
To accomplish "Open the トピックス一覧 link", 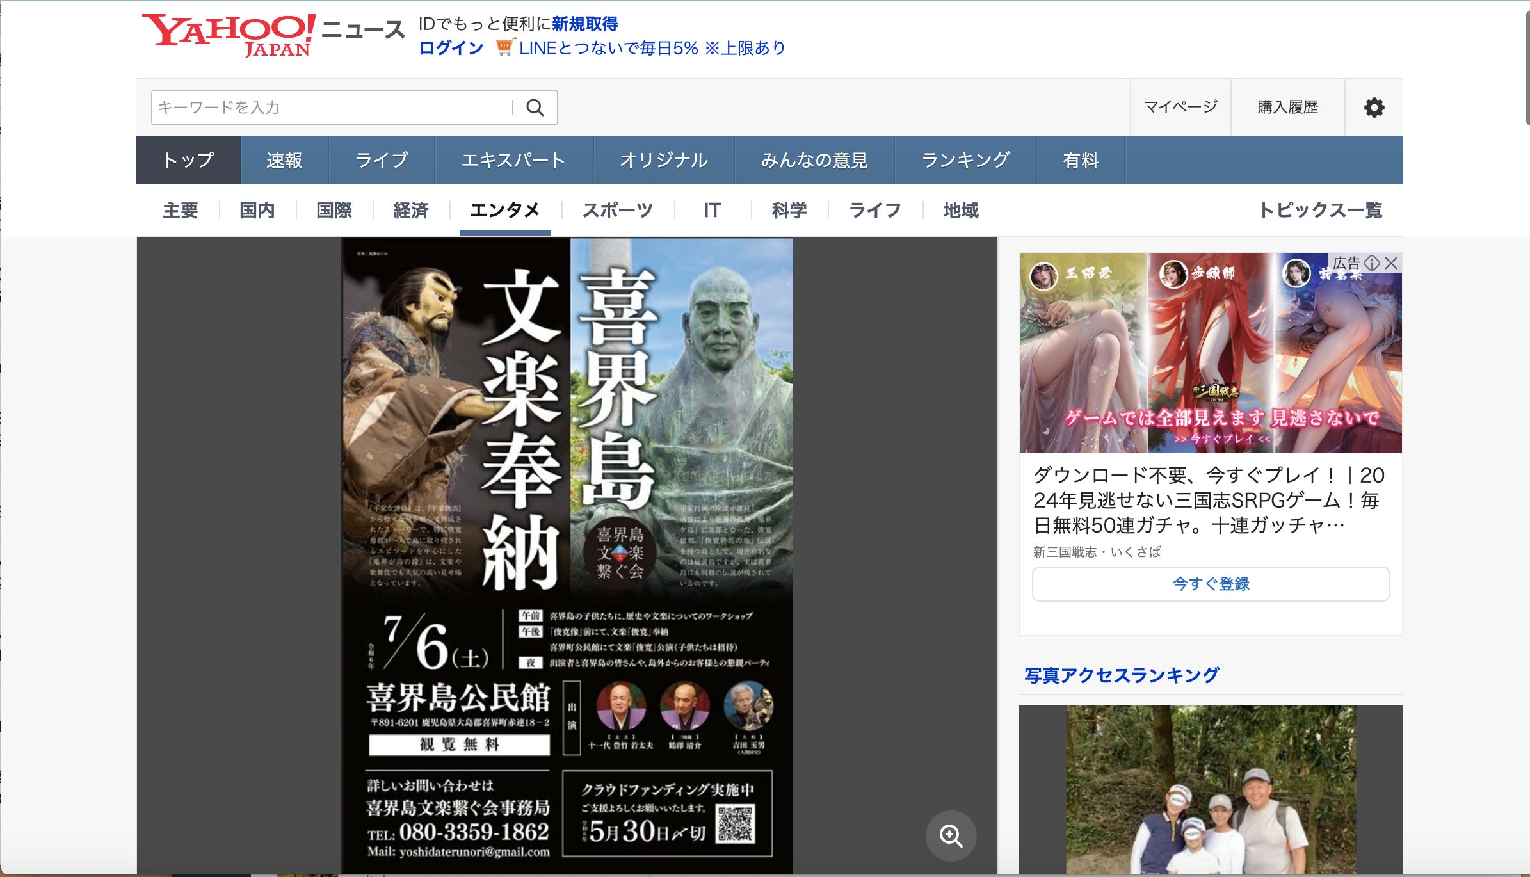I will click(x=1320, y=211).
